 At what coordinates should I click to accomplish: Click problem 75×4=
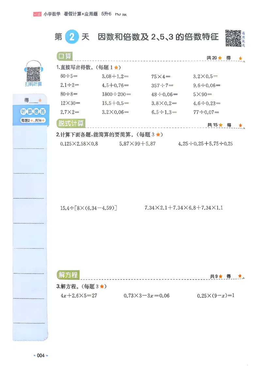click(161, 76)
